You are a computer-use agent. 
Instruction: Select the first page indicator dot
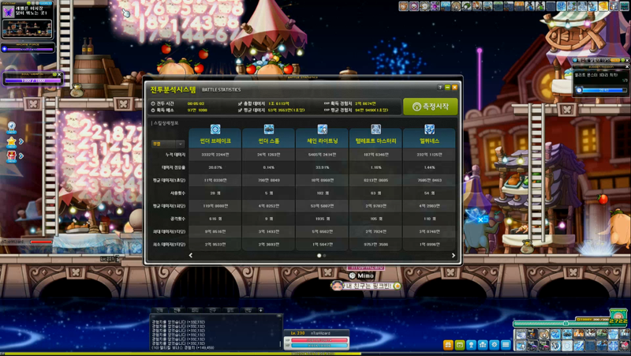(x=319, y=255)
